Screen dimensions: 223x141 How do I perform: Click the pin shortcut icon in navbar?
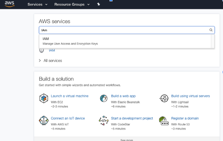point(98,4)
